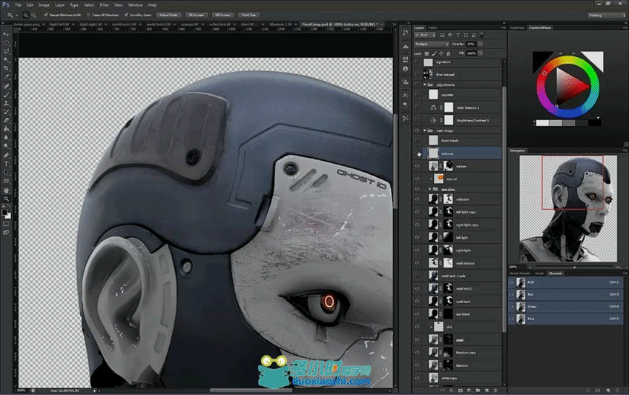Collapse the main image group arrow
The height and width of the screenshot is (395, 629).
[x=425, y=130]
